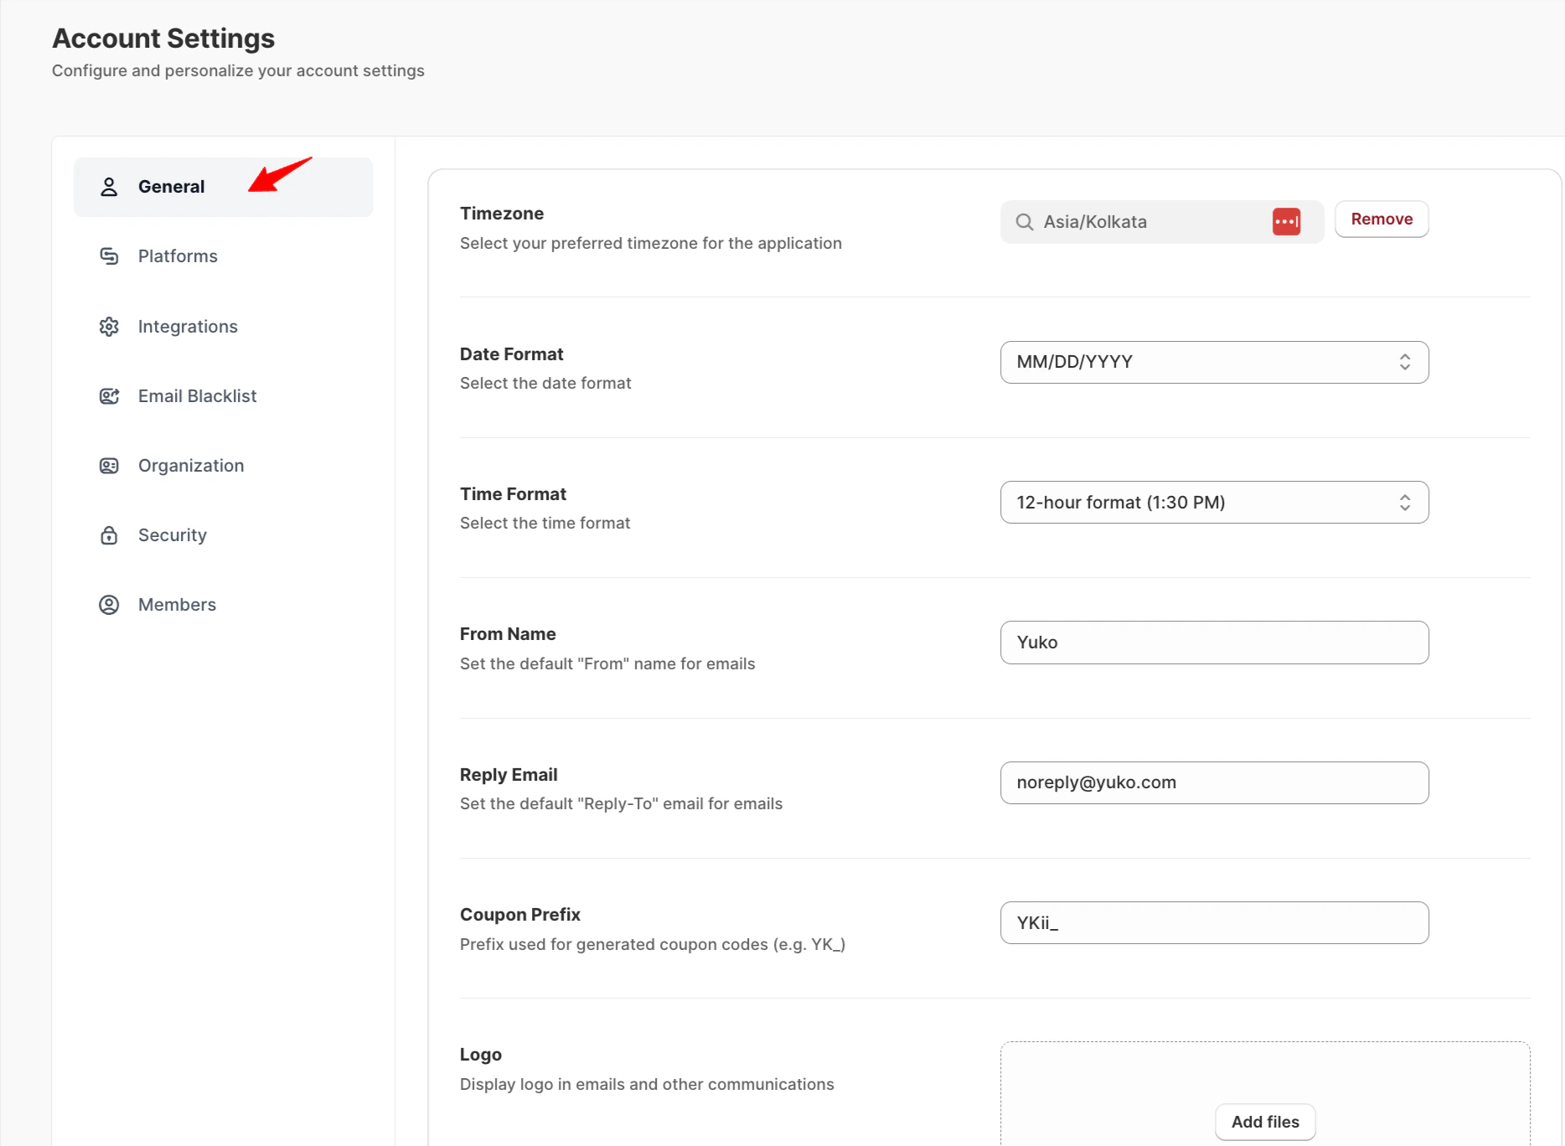Open Security settings
This screenshot has height=1146, width=1565.
coord(223,535)
